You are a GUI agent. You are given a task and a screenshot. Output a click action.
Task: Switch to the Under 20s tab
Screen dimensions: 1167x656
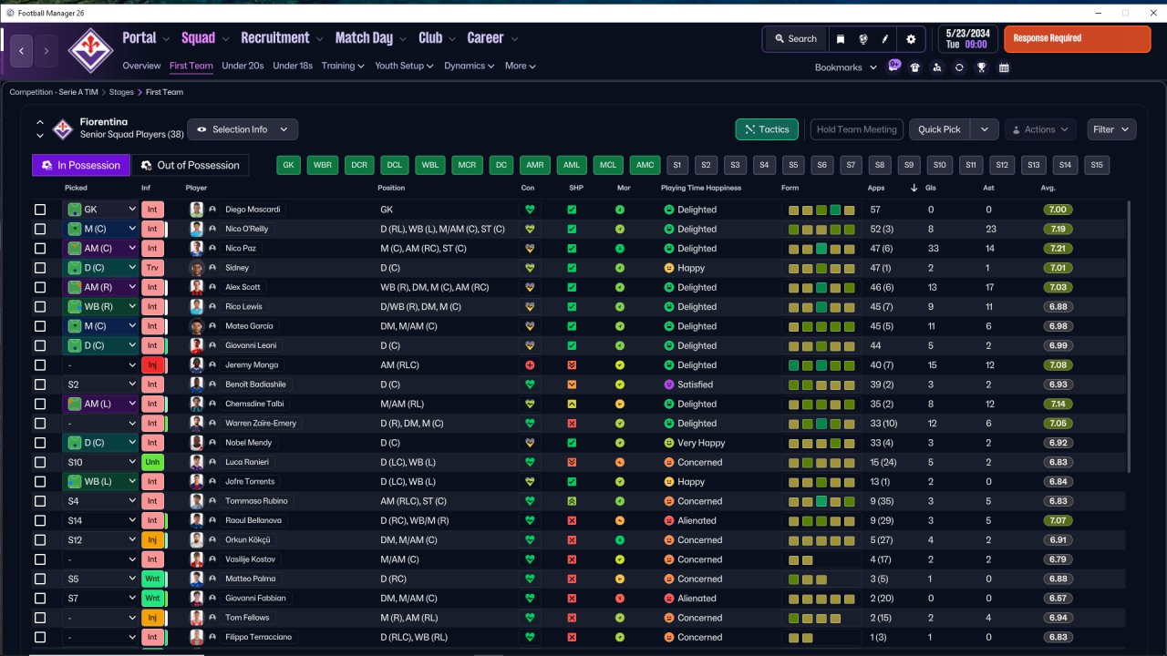(243, 66)
